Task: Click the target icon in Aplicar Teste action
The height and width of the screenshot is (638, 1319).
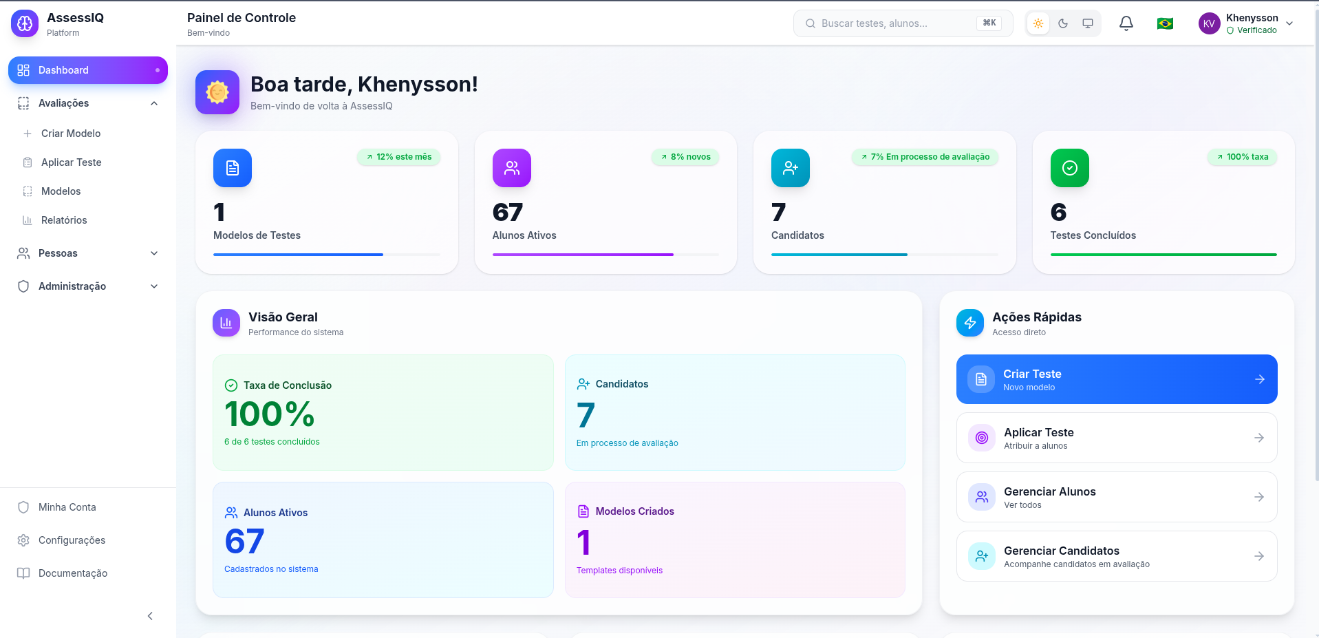Action: pos(982,438)
